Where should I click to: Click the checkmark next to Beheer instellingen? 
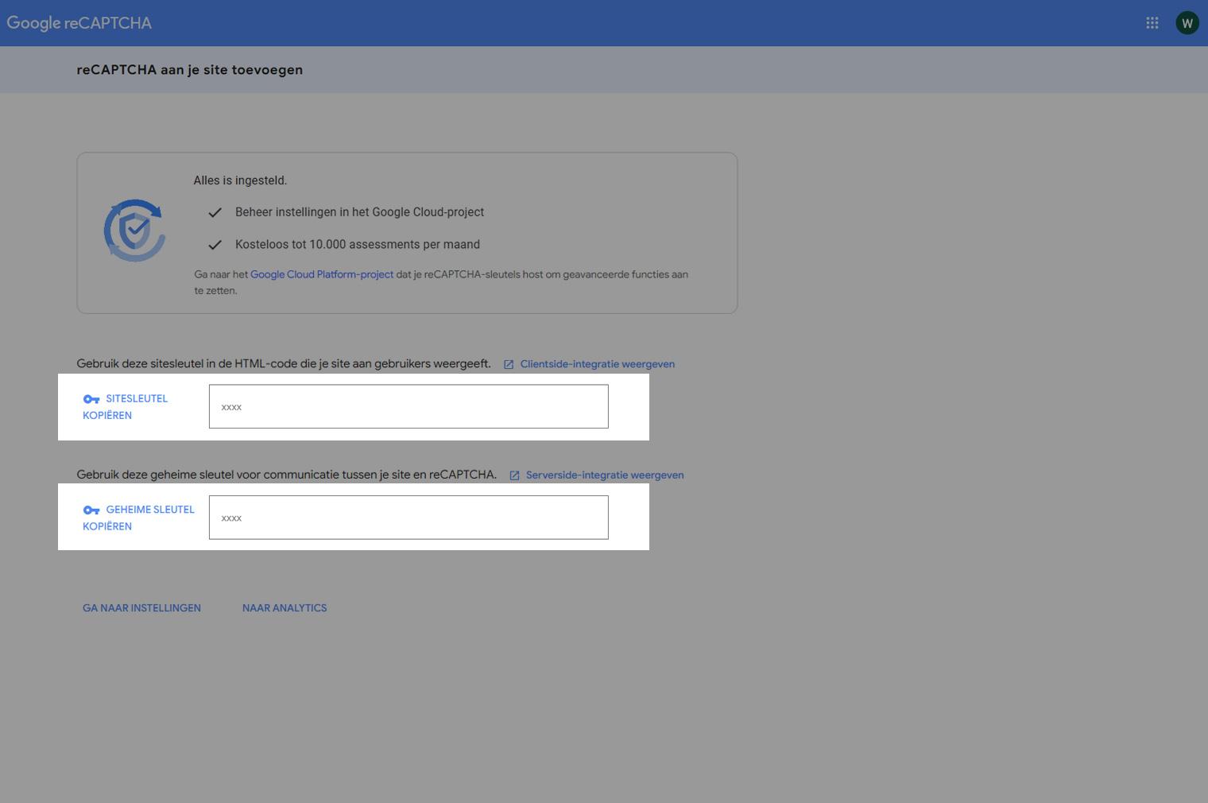point(215,213)
